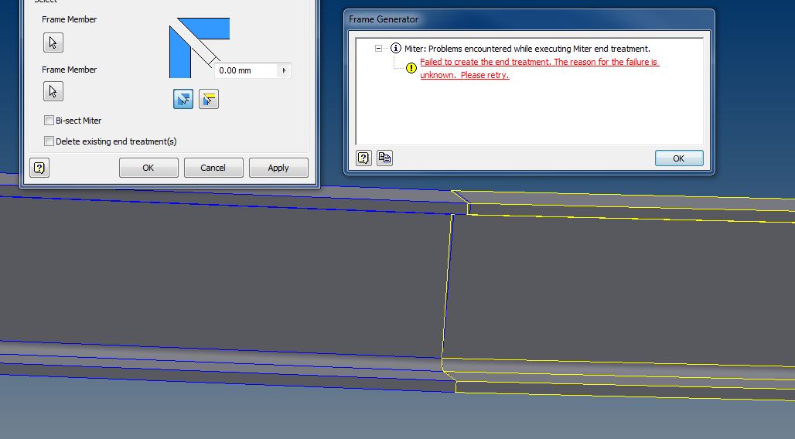Collapse the Miter problem tree node

pos(378,49)
